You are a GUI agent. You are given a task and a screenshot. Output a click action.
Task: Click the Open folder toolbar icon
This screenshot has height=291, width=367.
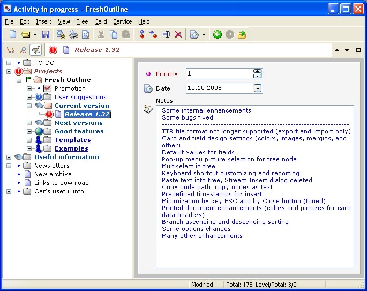pos(26,34)
